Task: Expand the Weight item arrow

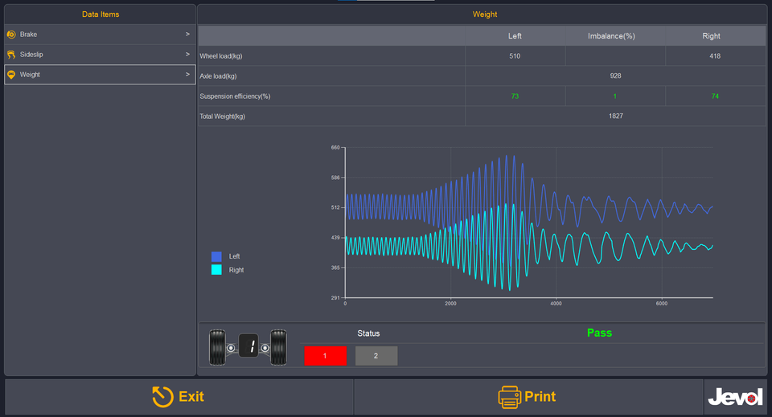Action: [187, 75]
